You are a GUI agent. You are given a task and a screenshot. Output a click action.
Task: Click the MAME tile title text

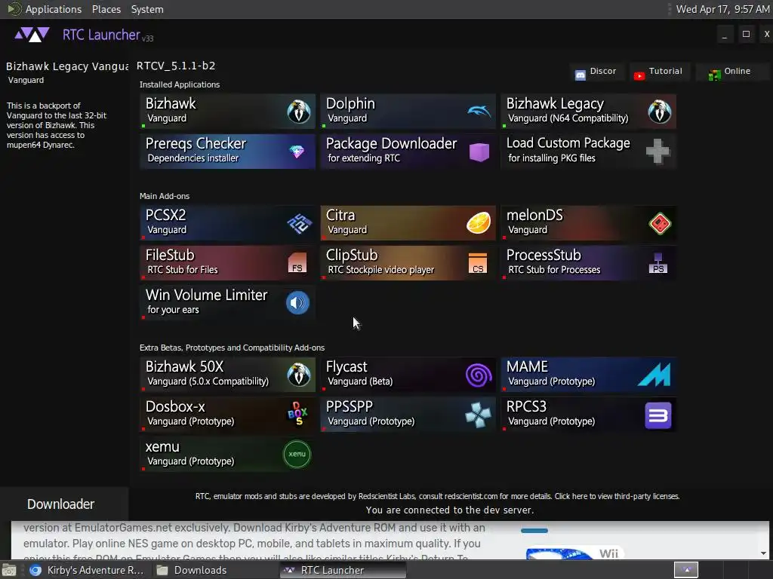527,367
